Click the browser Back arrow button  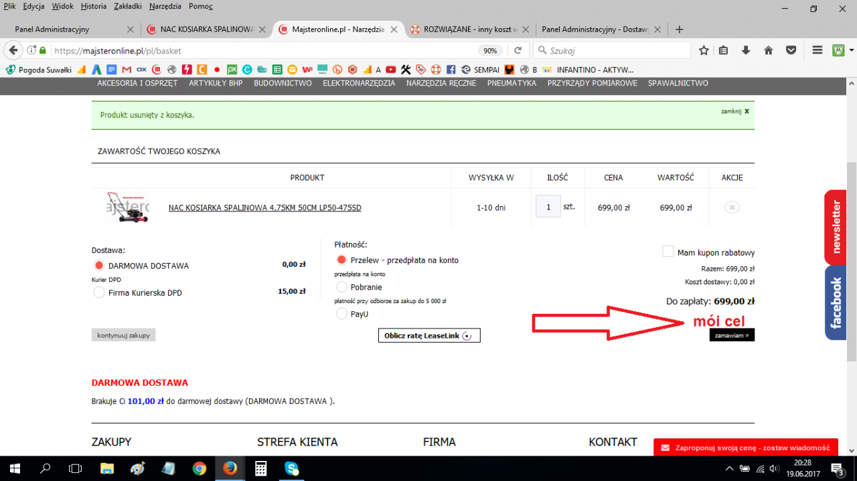tap(13, 51)
